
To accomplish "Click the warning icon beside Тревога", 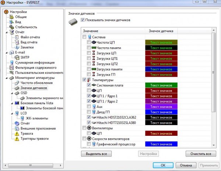I will (12, 134).
